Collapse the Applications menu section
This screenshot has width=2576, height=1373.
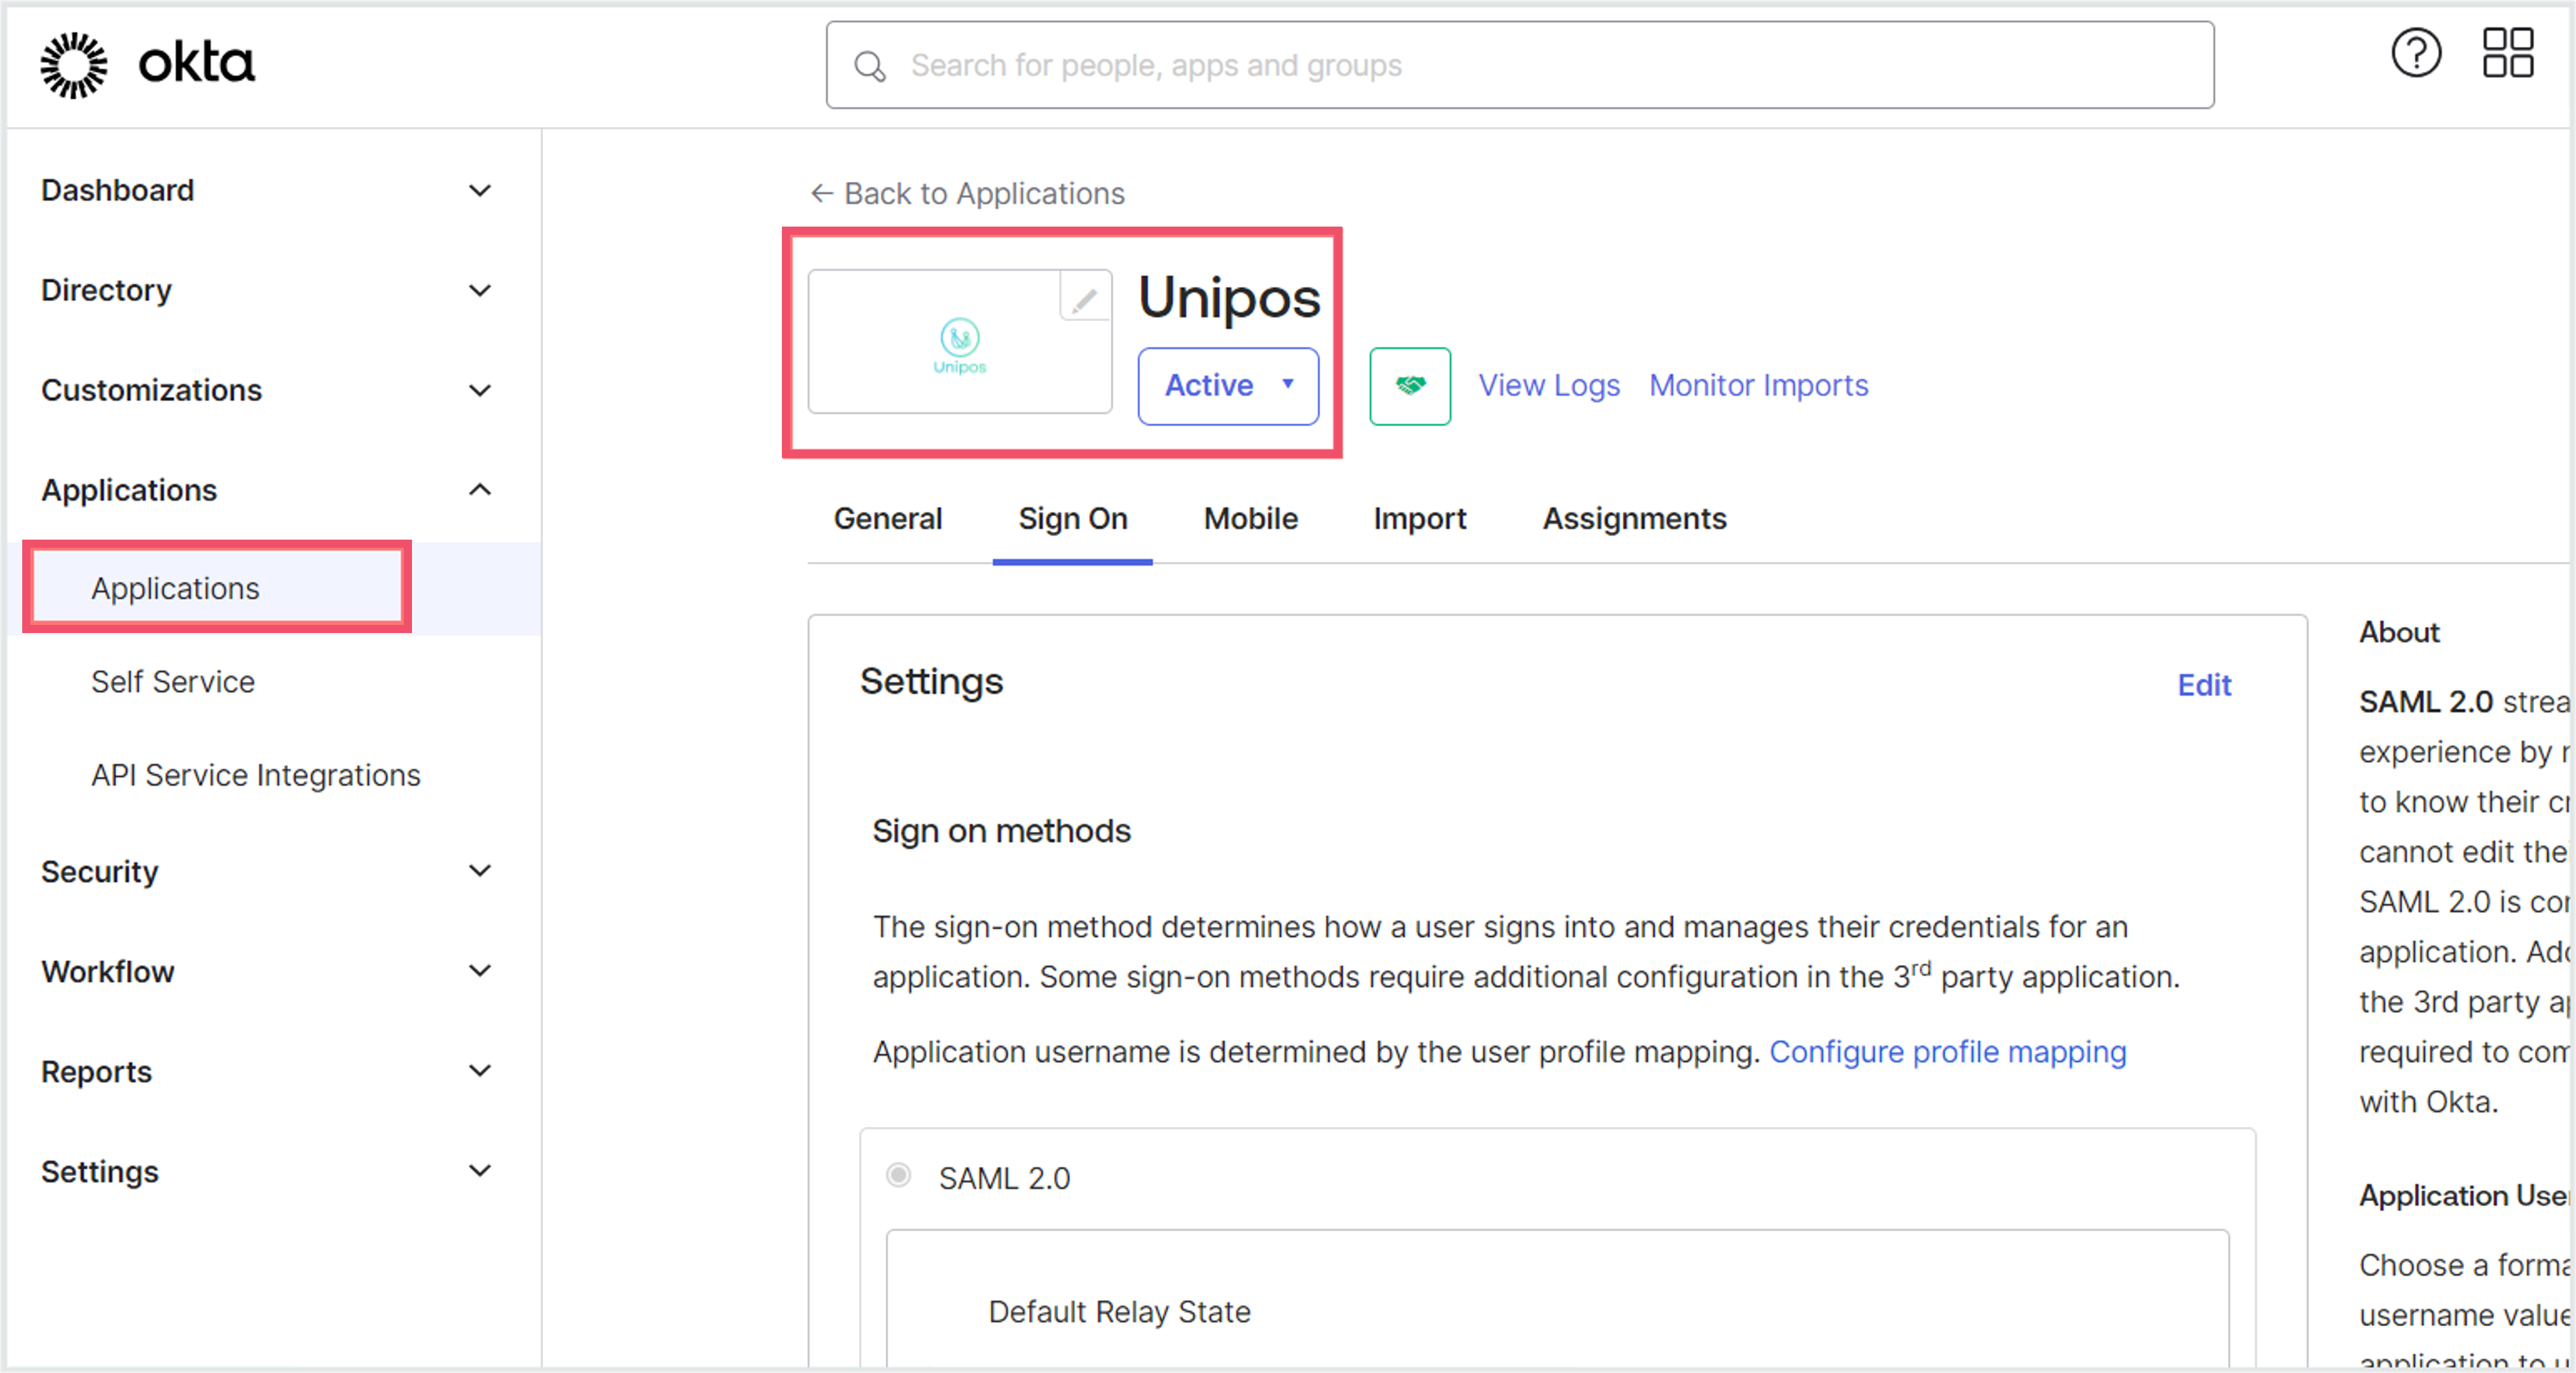click(268, 489)
